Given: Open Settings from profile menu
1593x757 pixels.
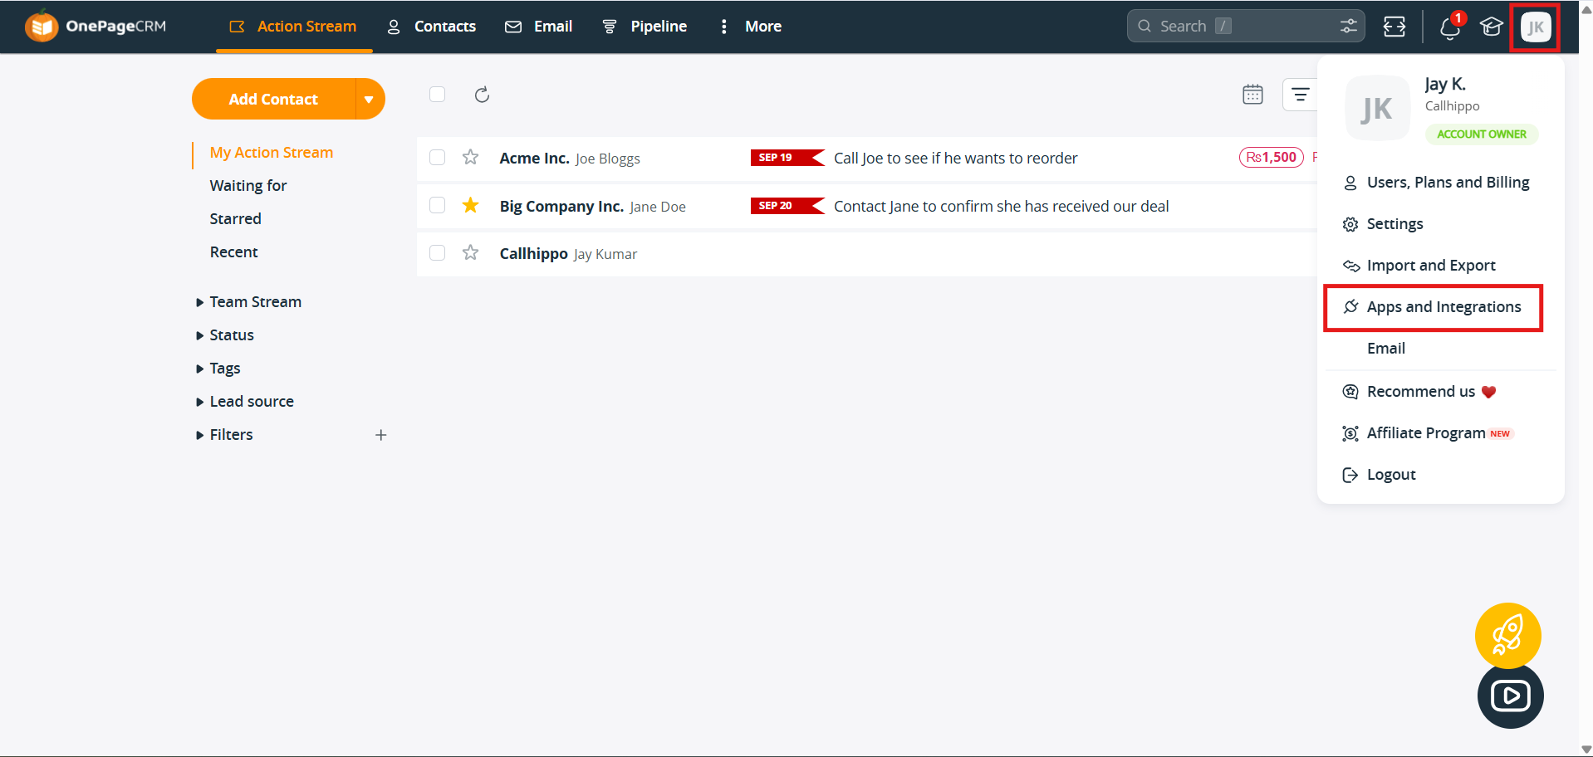Looking at the screenshot, I should click(1383, 224).
